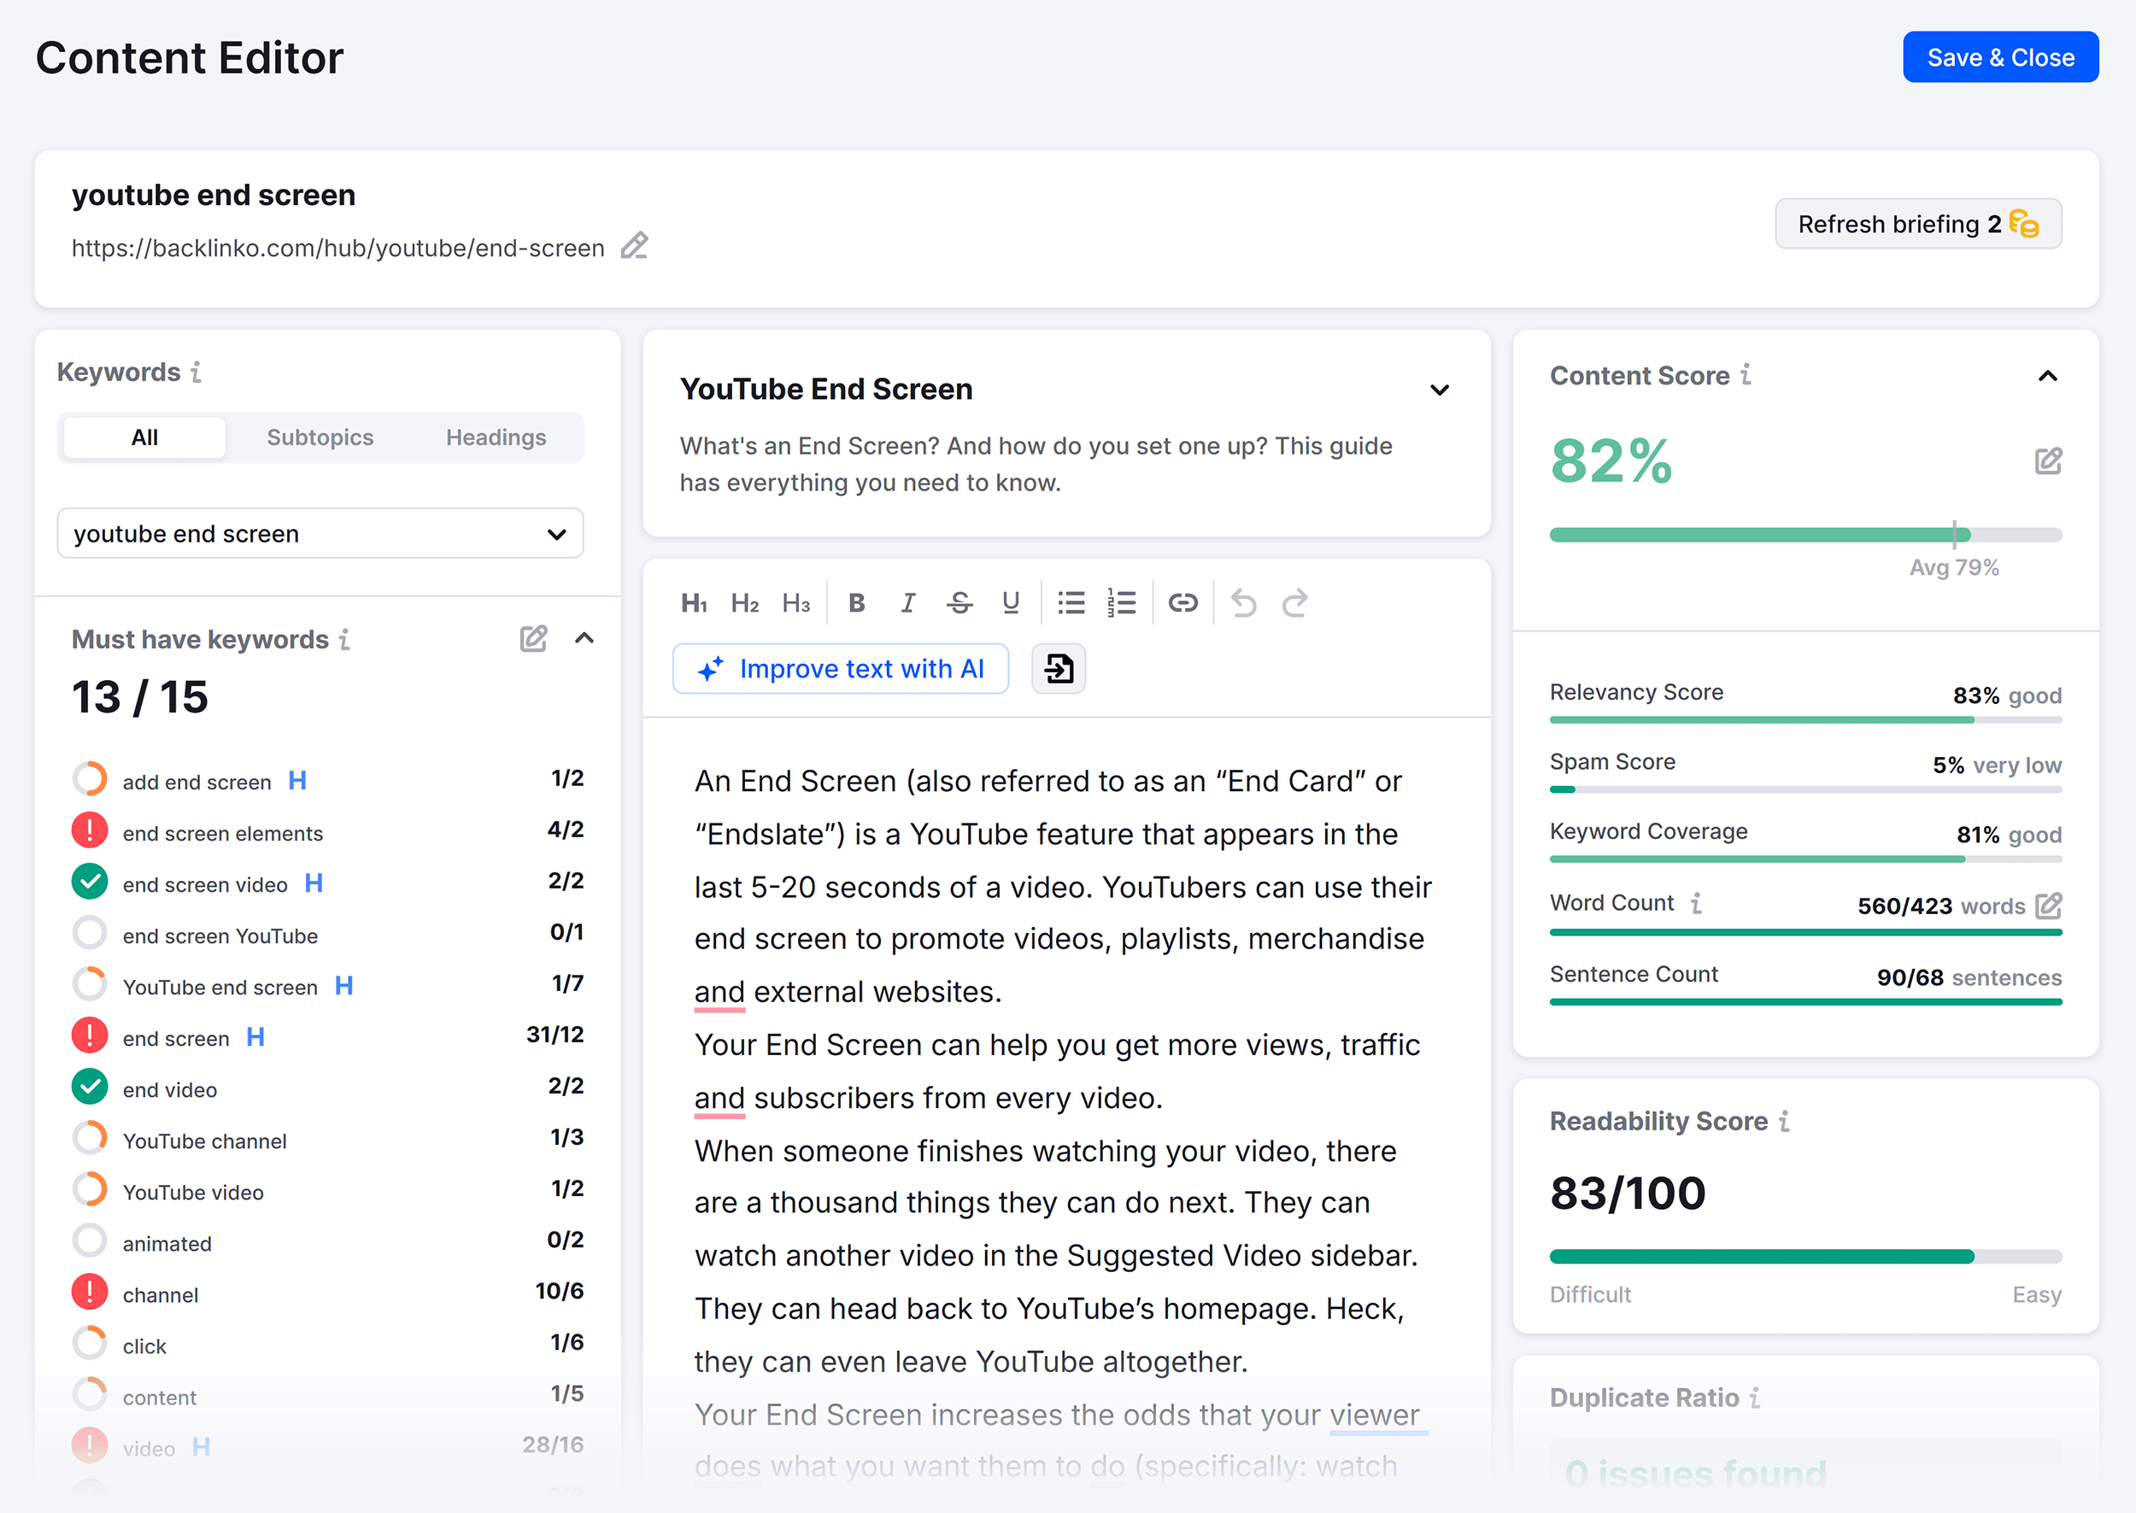This screenshot has width=2136, height=1513.
Task: Click the 83/100 readability value
Action: (x=1628, y=1193)
